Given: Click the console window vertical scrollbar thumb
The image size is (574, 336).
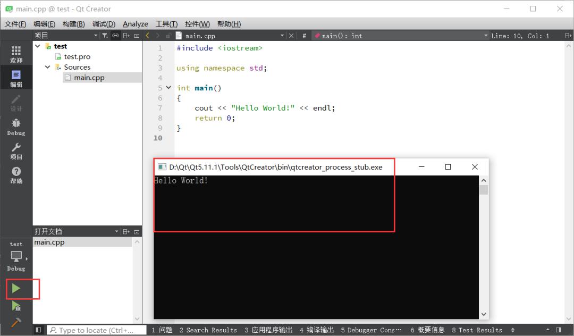Looking at the screenshot, I should point(484,190).
